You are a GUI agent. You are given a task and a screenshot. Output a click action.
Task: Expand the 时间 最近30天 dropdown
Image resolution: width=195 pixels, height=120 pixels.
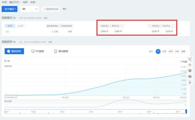point(11,2)
